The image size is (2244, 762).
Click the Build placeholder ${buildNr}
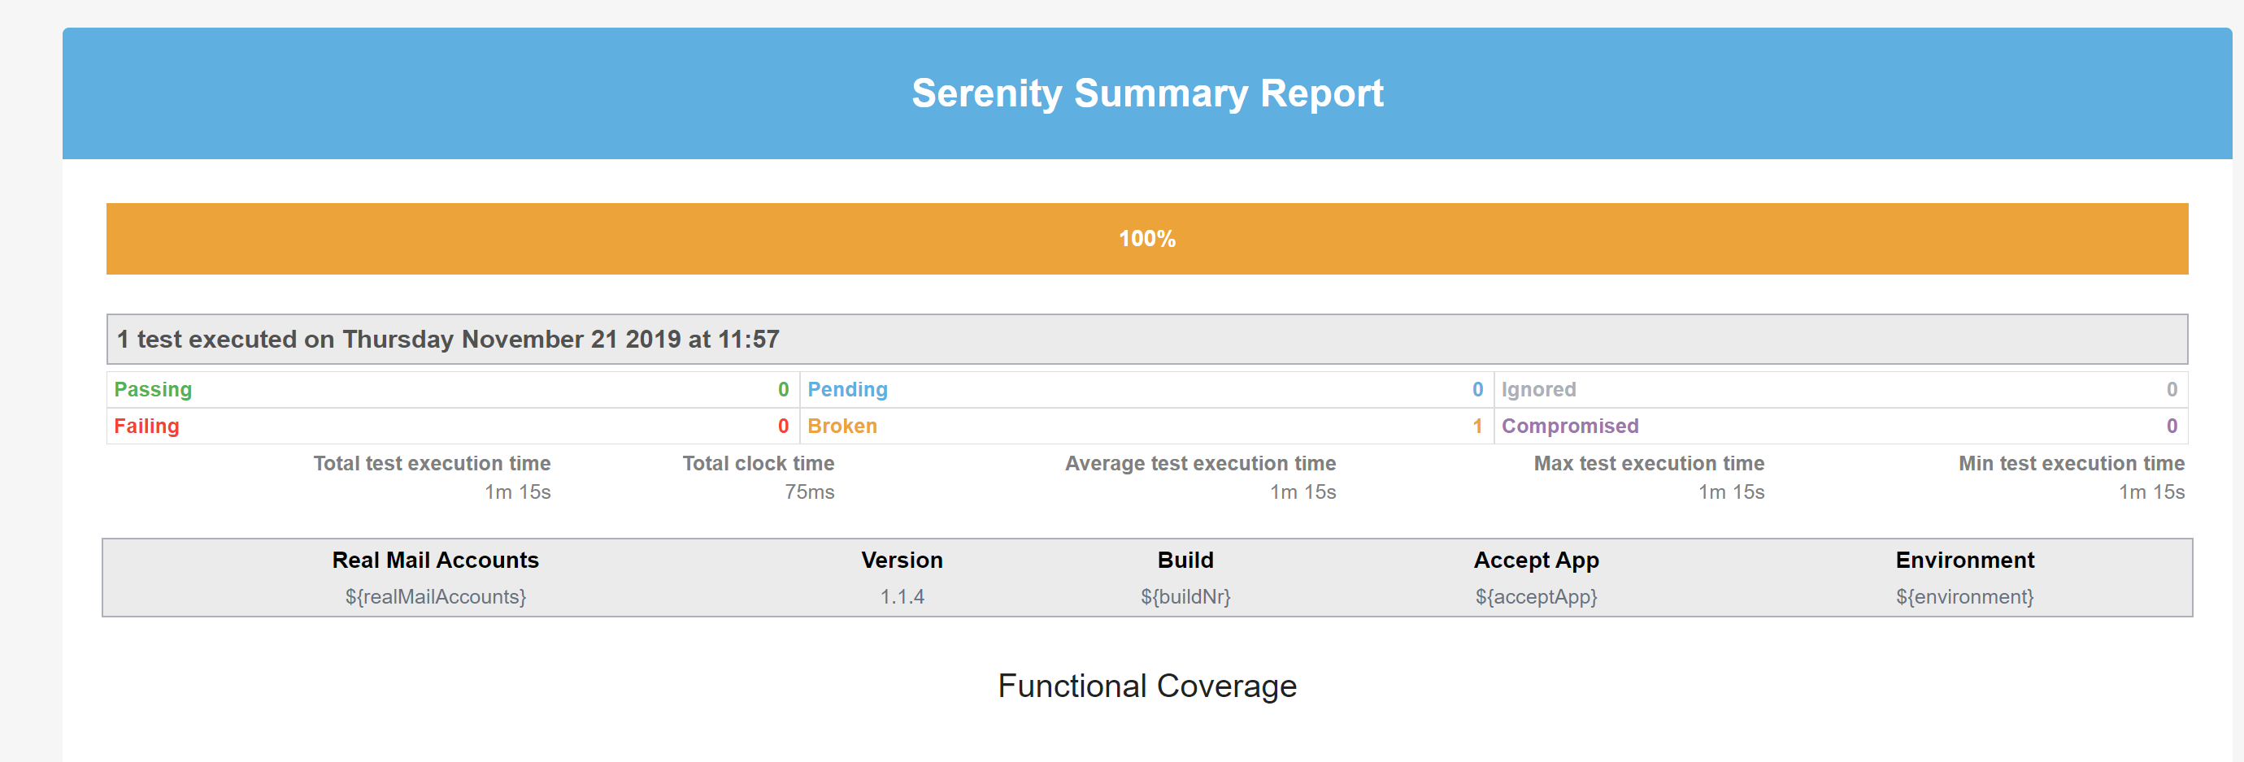click(1186, 596)
